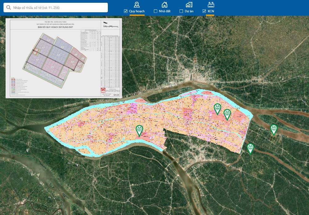Open the easternmost KCN marker on map

(273, 129)
